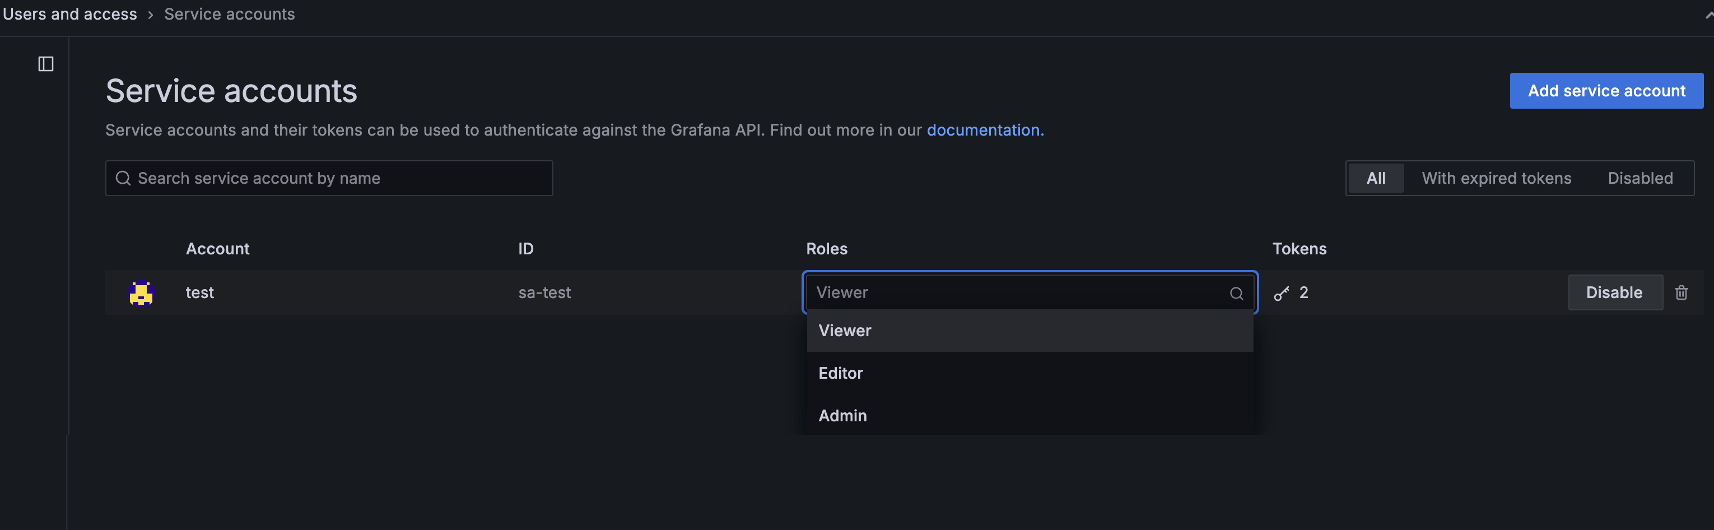Click the magnifier icon inside the role selector
Screen dimensions: 1714x530
pos(1237,293)
